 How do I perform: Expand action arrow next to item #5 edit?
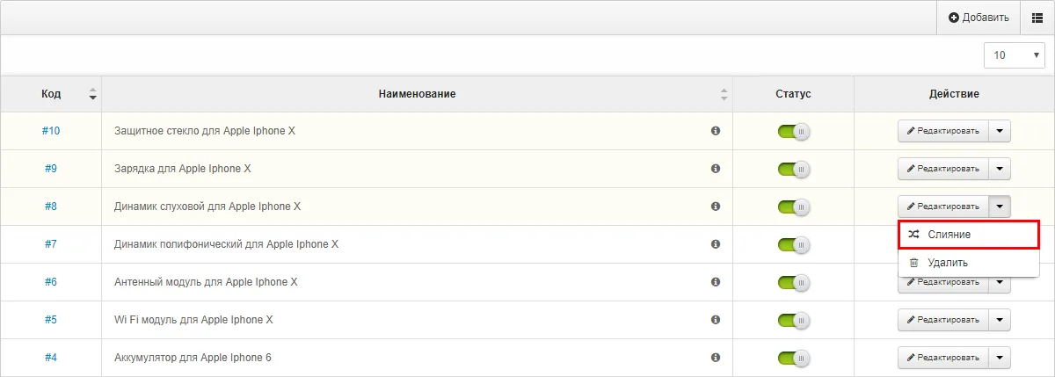pyautogui.click(x=1000, y=320)
